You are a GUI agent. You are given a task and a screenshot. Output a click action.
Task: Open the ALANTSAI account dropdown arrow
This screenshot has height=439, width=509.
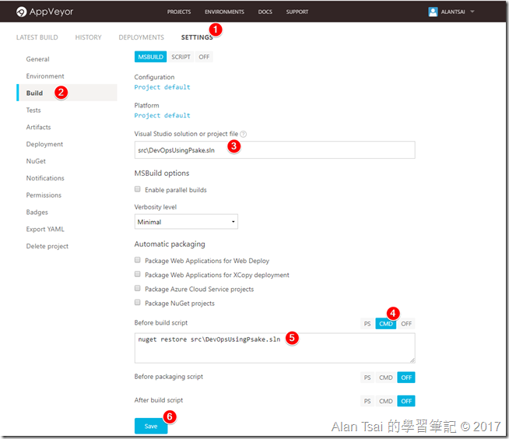pyautogui.click(x=472, y=12)
